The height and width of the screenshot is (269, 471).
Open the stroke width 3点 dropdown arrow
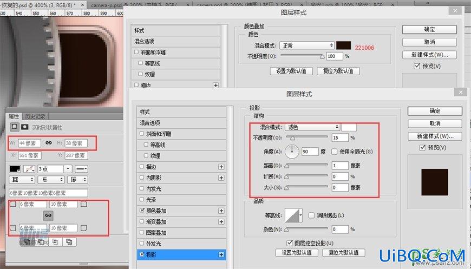[x=68, y=169]
